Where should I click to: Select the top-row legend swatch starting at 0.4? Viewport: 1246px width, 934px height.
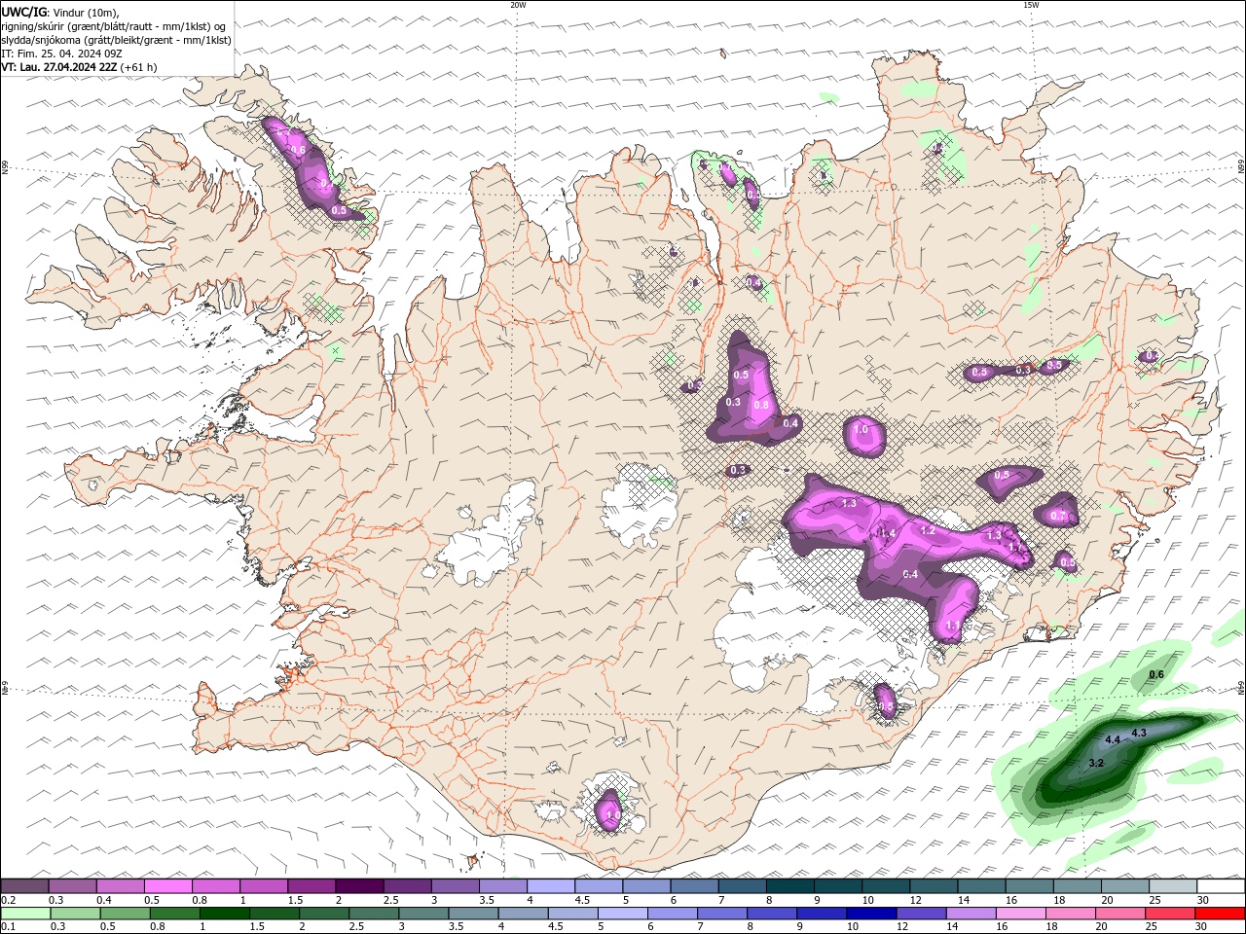[120, 886]
